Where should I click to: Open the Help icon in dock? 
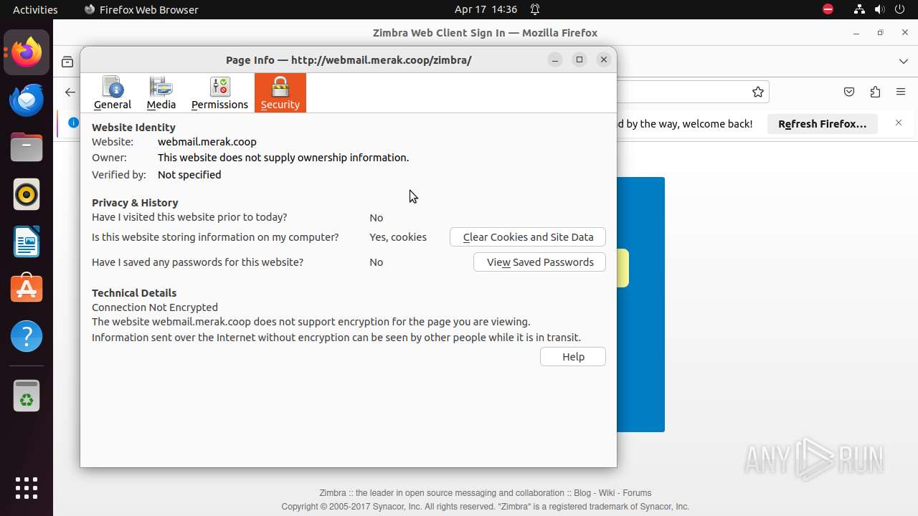[x=27, y=337]
